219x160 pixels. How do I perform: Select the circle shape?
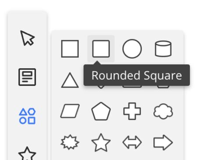[x=132, y=49]
